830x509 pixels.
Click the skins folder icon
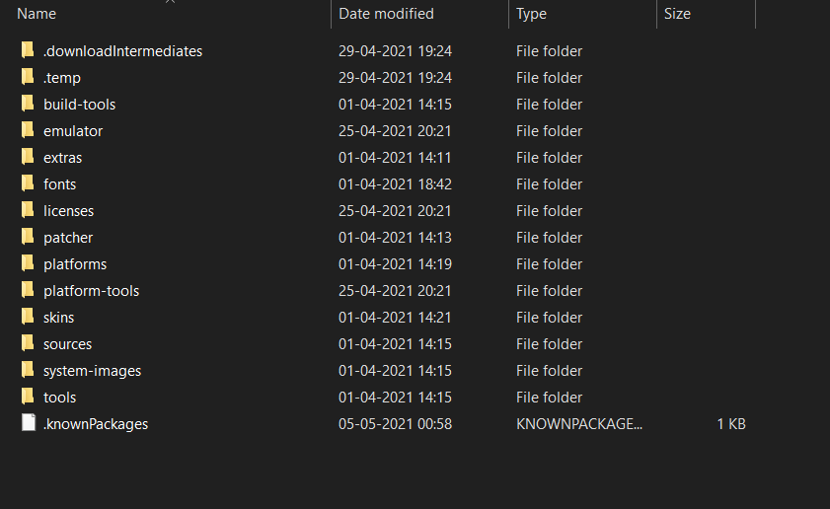pyautogui.click(x=28, y=317)
